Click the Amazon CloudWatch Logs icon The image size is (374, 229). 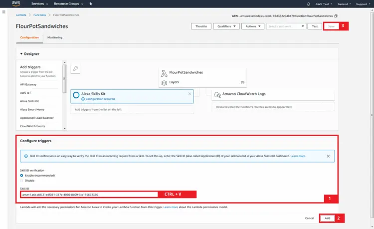point(217,95)
